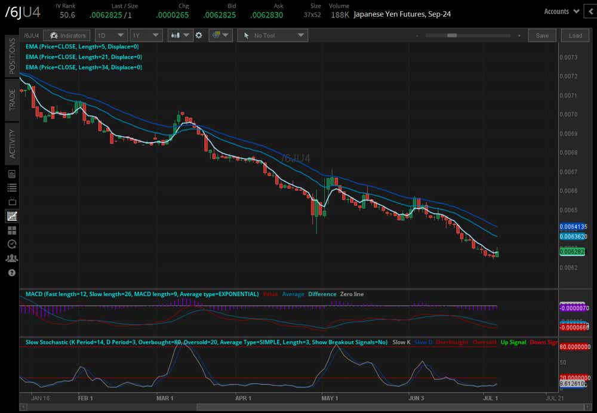Expand the 1Y time range dropdown
Image resolution: width=597 pixels, height=413 pixels.
(146, 36)
